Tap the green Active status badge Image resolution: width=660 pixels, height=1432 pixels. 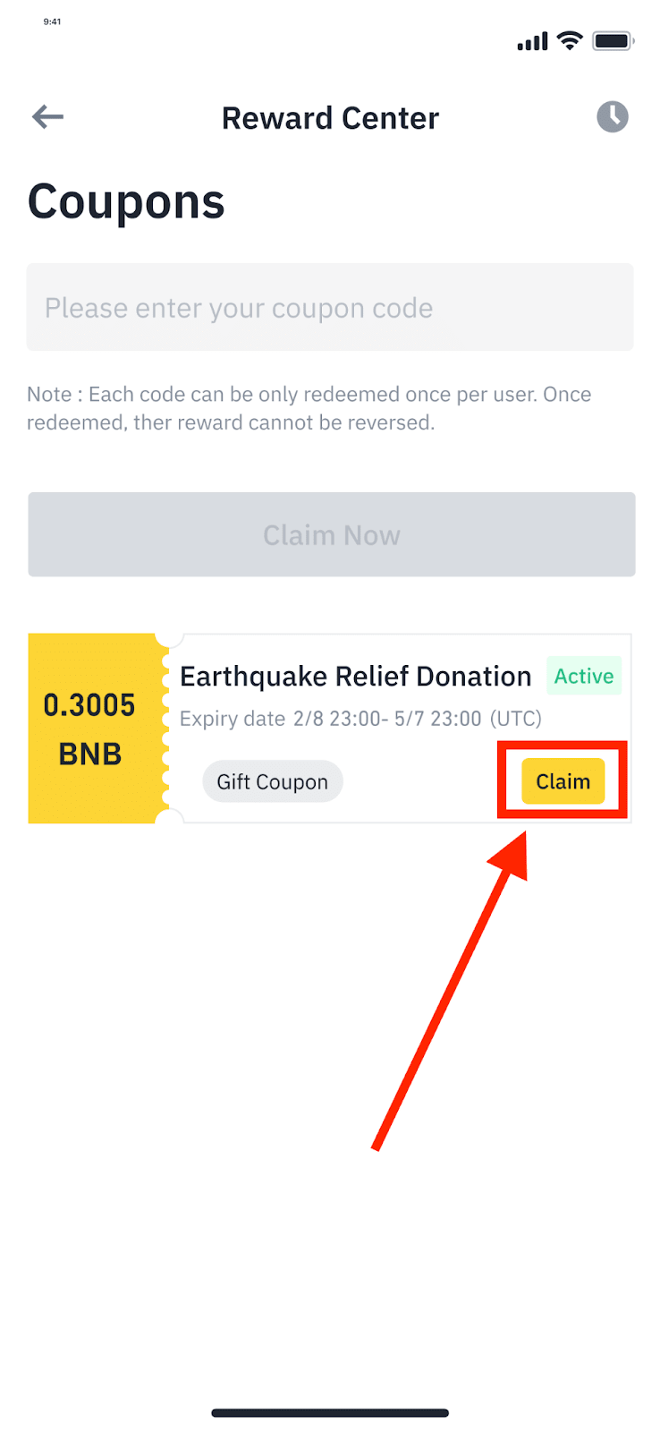[x=584, y=676]
